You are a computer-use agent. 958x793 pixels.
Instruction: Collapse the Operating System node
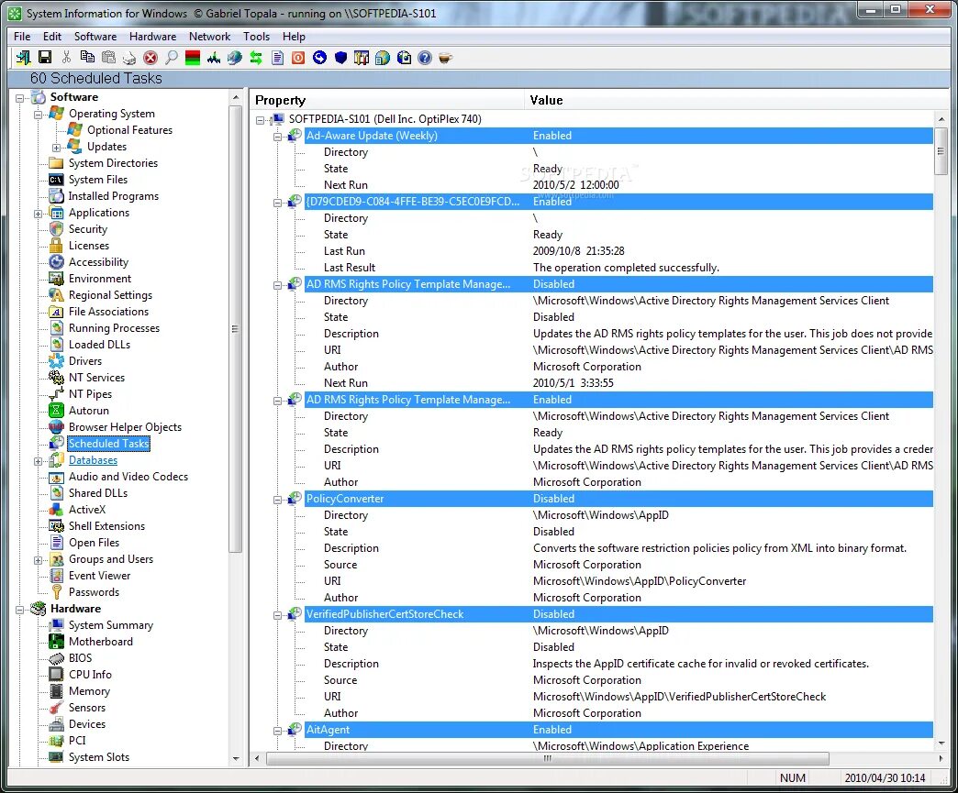point(38,115)
